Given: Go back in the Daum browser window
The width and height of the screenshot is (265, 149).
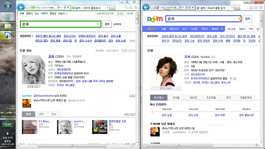Looking at the screenshot, I should 146,7.
